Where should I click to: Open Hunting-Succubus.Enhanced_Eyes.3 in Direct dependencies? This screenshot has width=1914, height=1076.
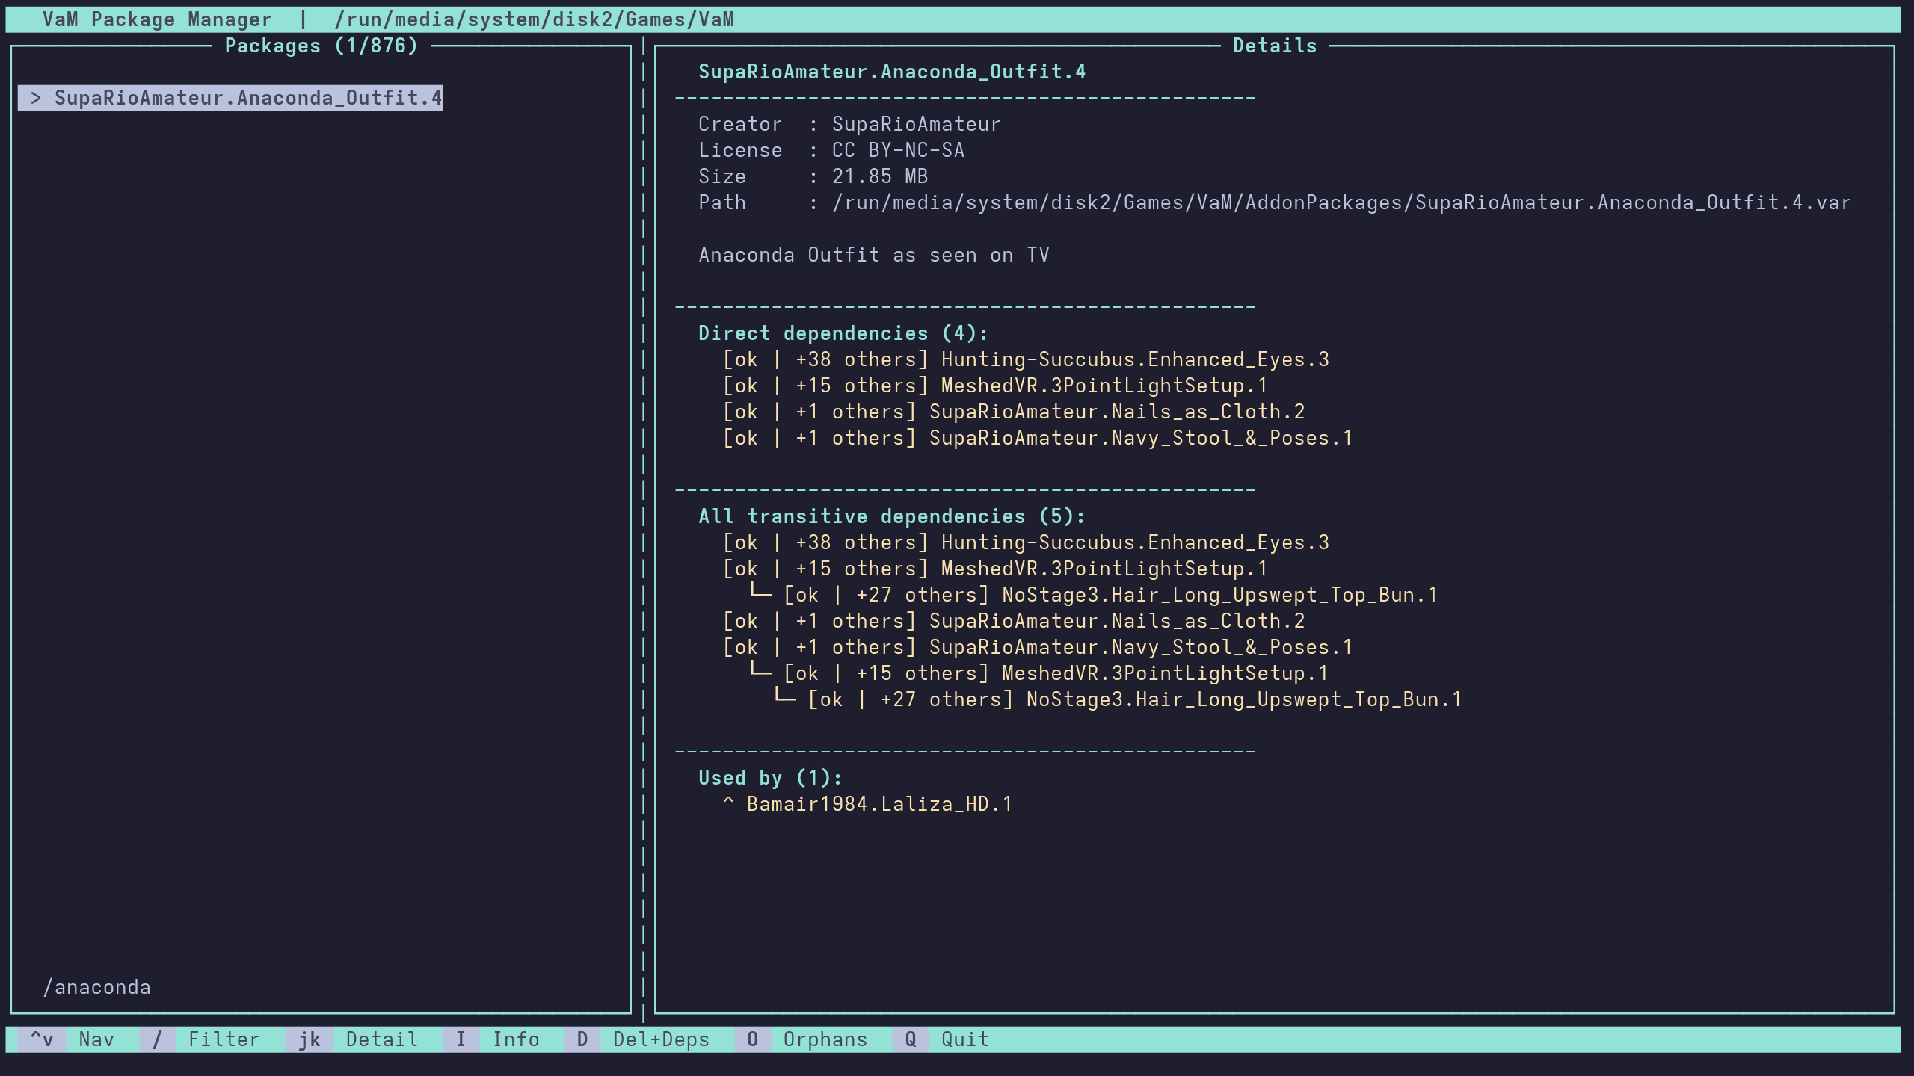coord(1134,359)
